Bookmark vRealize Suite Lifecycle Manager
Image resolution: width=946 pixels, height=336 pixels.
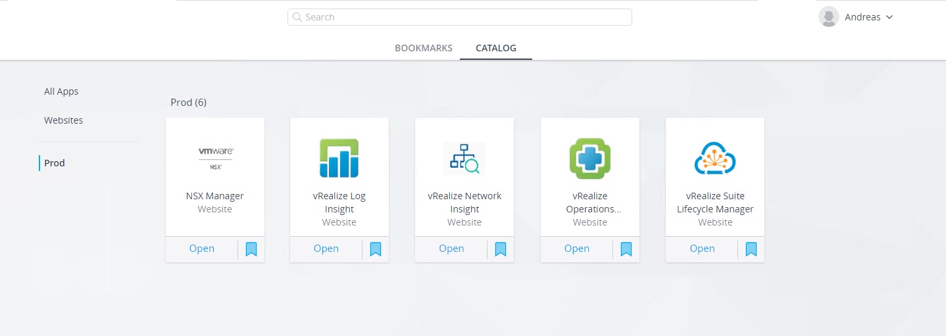[751, 249]
